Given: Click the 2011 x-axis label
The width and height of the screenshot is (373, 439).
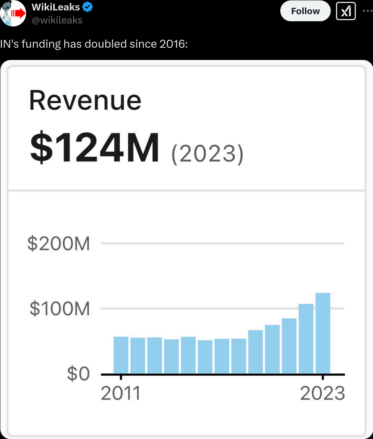Looking at the screenshot, I should pyautogui.click(x=121, y=393).
